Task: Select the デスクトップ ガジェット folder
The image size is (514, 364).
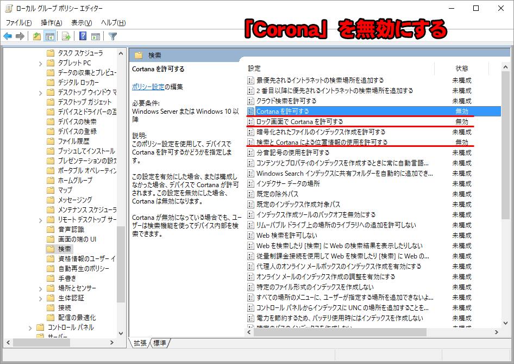Action: 85,102
